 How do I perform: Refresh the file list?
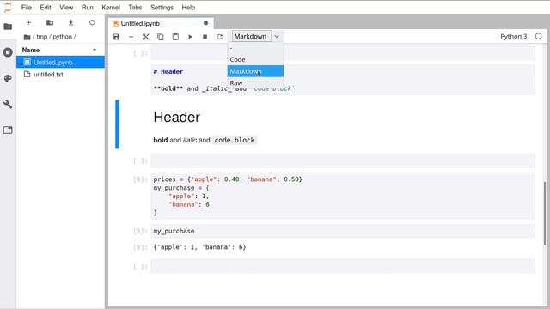point(92,23)
